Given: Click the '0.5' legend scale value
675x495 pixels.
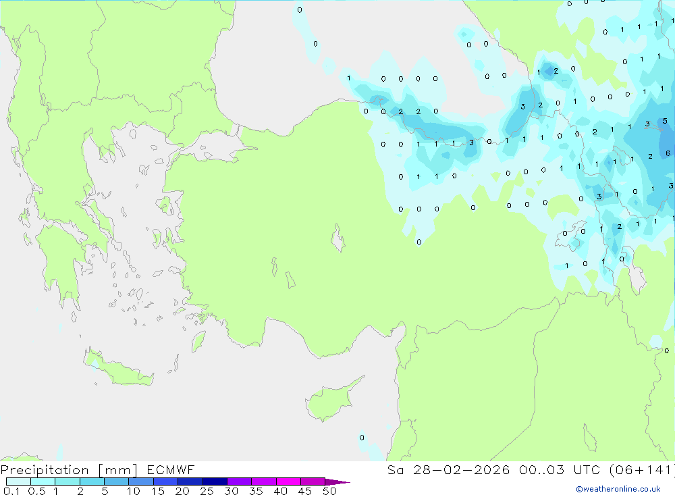Looking at the screenshot, I should coord(36,491).
